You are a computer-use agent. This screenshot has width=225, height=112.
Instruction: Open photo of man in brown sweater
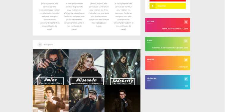coord(51,98)
